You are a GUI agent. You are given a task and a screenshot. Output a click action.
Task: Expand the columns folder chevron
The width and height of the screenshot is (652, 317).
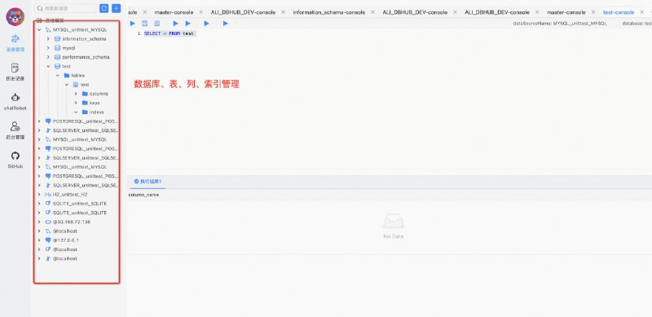[x=76, y=94]
